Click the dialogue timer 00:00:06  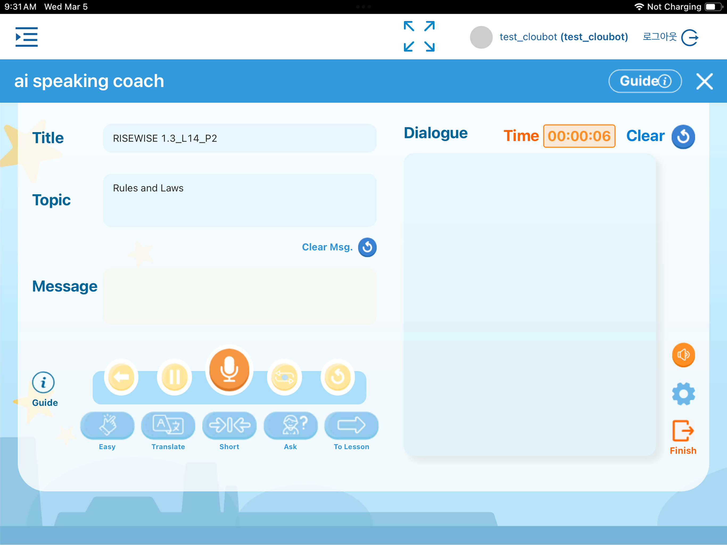tap(579, 136)
